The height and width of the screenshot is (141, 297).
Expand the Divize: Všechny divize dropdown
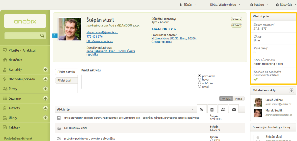tap(225, 5)
